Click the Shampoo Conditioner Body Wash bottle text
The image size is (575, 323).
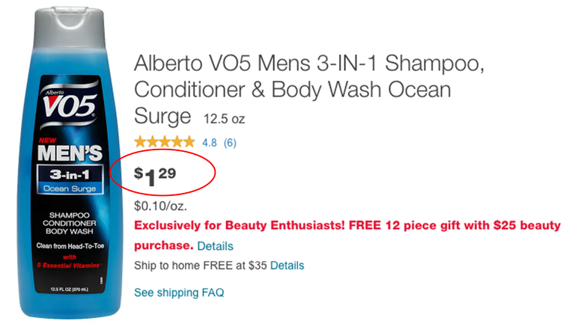tap(70, 223)
